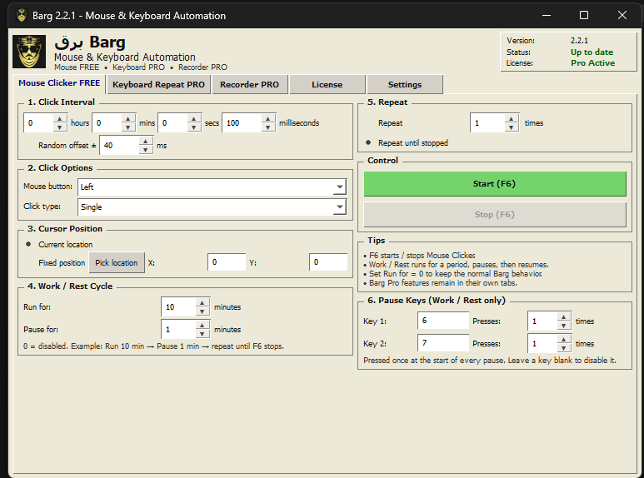Click the Run for minutes field
Screen dimensions: 644x478
(x=178, y=307)
